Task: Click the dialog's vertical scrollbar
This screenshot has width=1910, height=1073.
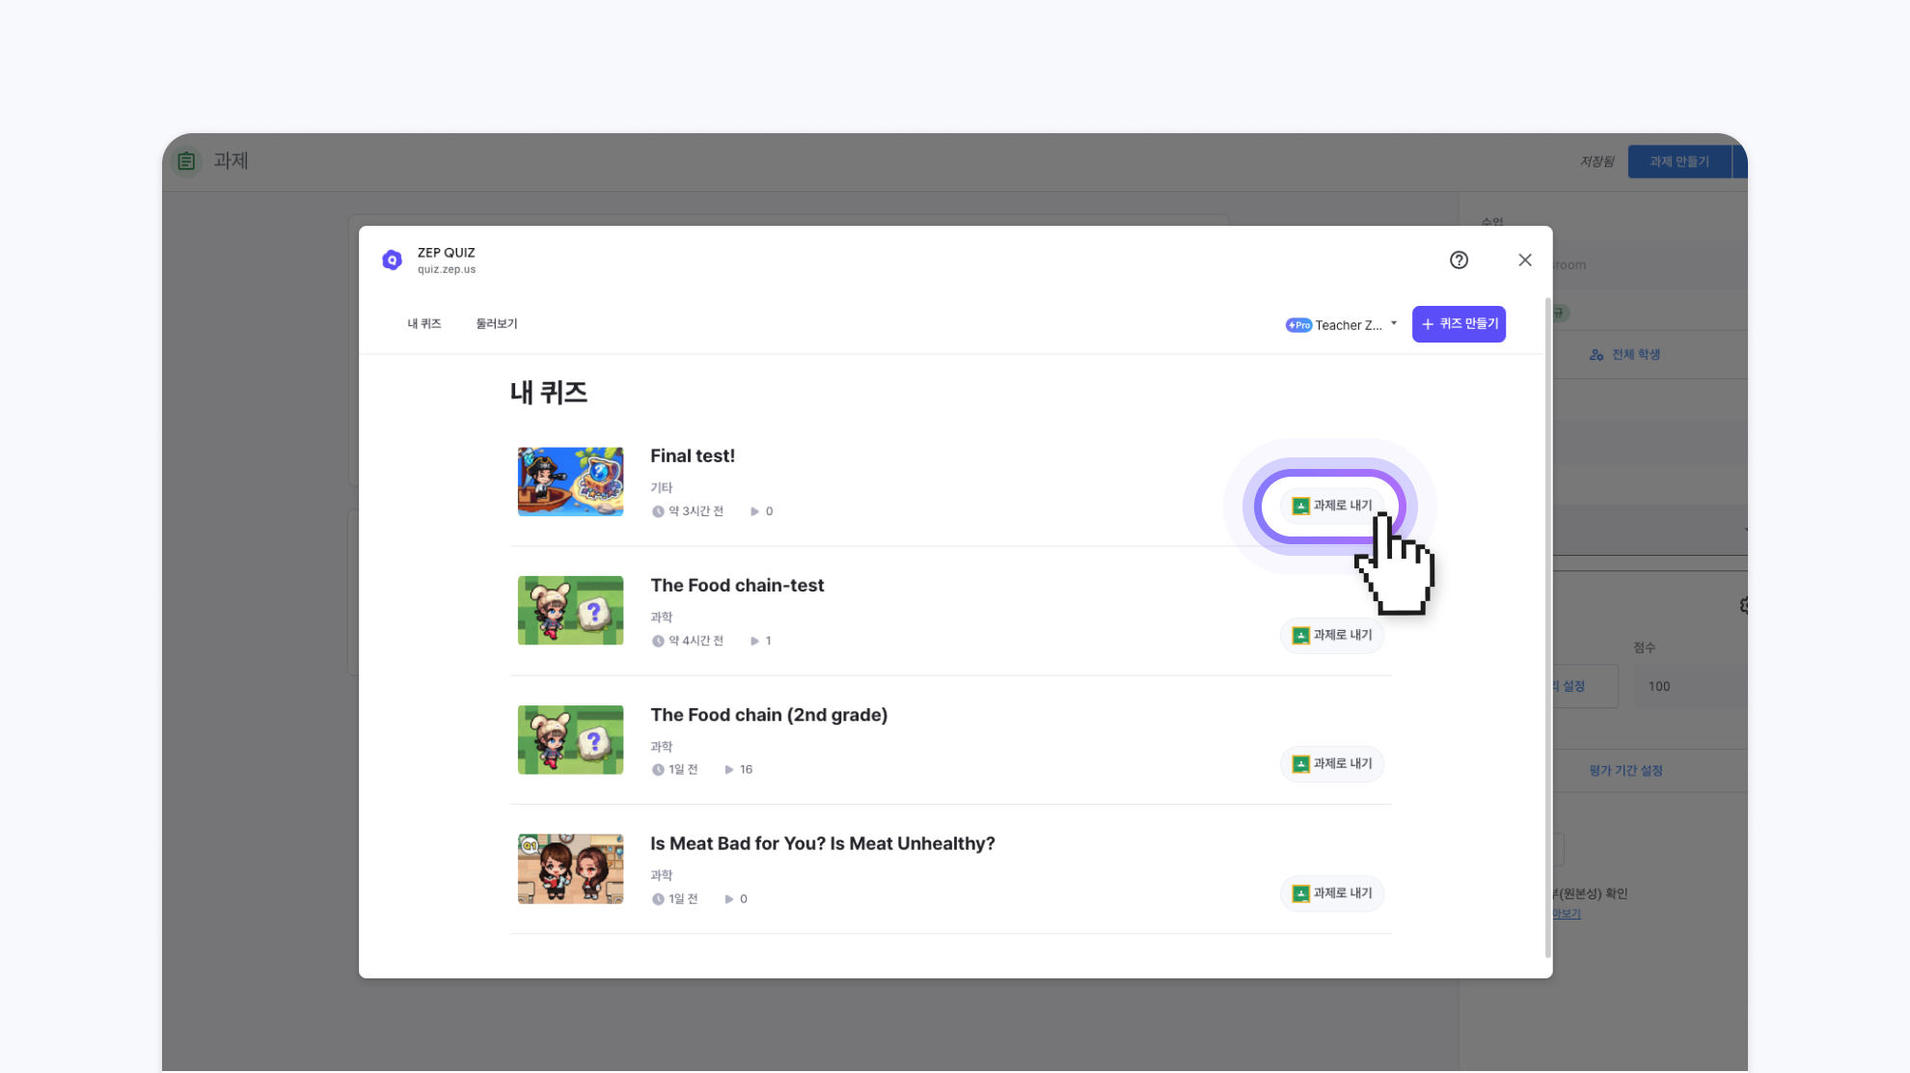Action: click(1548, 627)
